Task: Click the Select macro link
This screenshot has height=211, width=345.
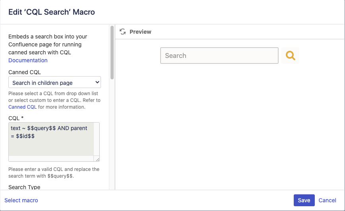Action: [21, 200]
